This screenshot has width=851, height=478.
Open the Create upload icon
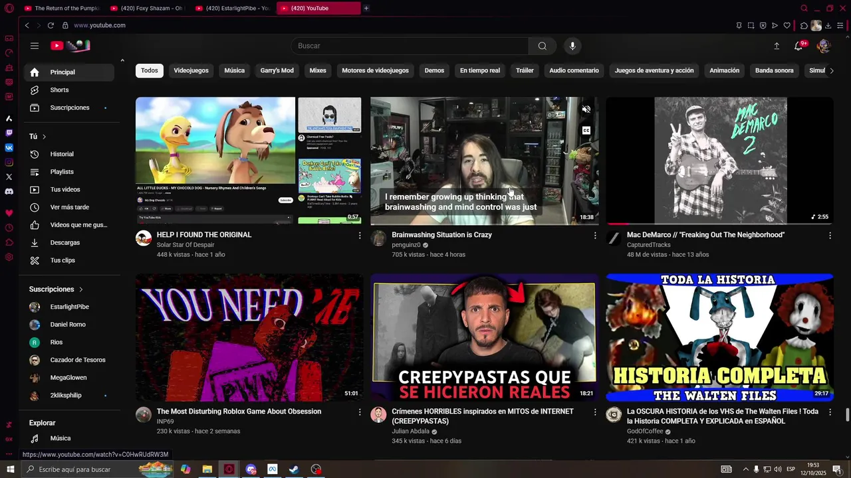(x=777, y=46)
